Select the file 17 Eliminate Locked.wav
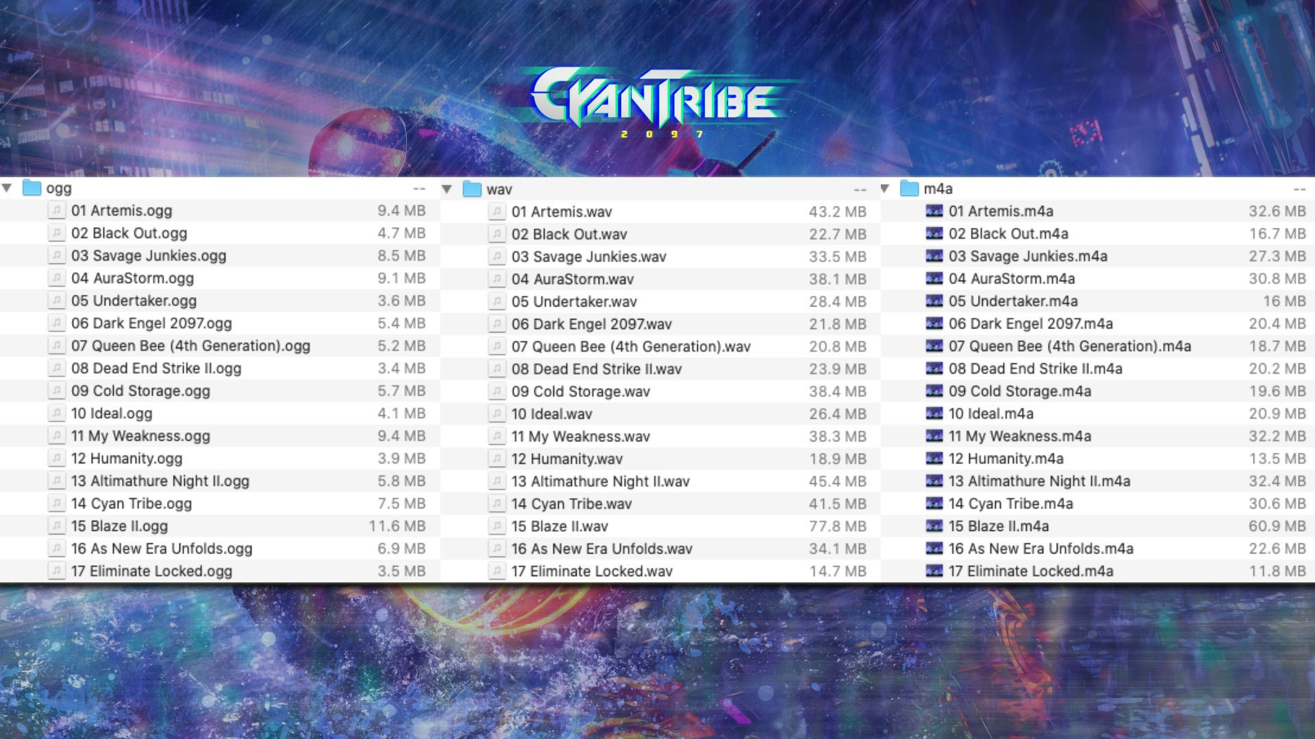This screenshot has width=1315, height=739. pyautogui.click(x=590, y=571)
